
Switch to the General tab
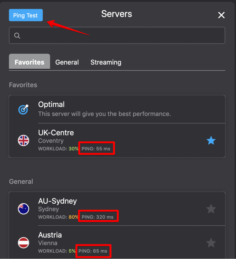67,62
